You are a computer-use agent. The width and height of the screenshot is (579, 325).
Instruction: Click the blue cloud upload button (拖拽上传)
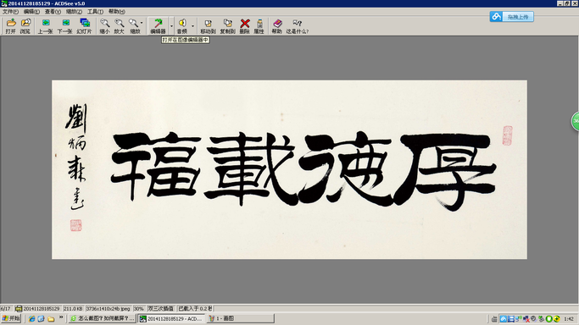tap(511, 17)
